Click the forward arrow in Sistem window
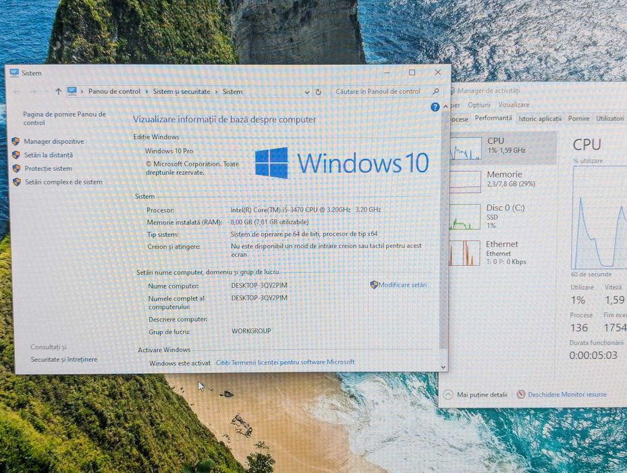 click(x=34, y=92)
